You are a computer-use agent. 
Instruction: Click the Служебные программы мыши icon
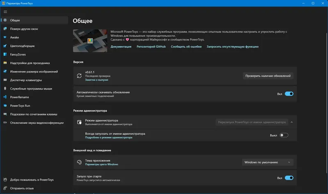[x=5, y=88]
